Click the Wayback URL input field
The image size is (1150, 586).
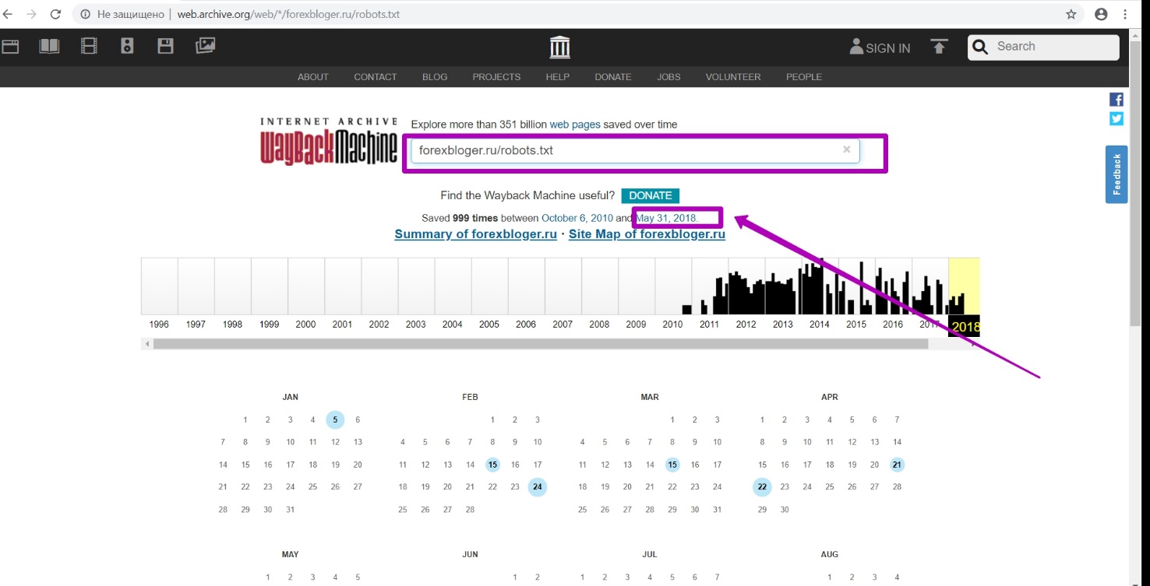pos(635,150)
